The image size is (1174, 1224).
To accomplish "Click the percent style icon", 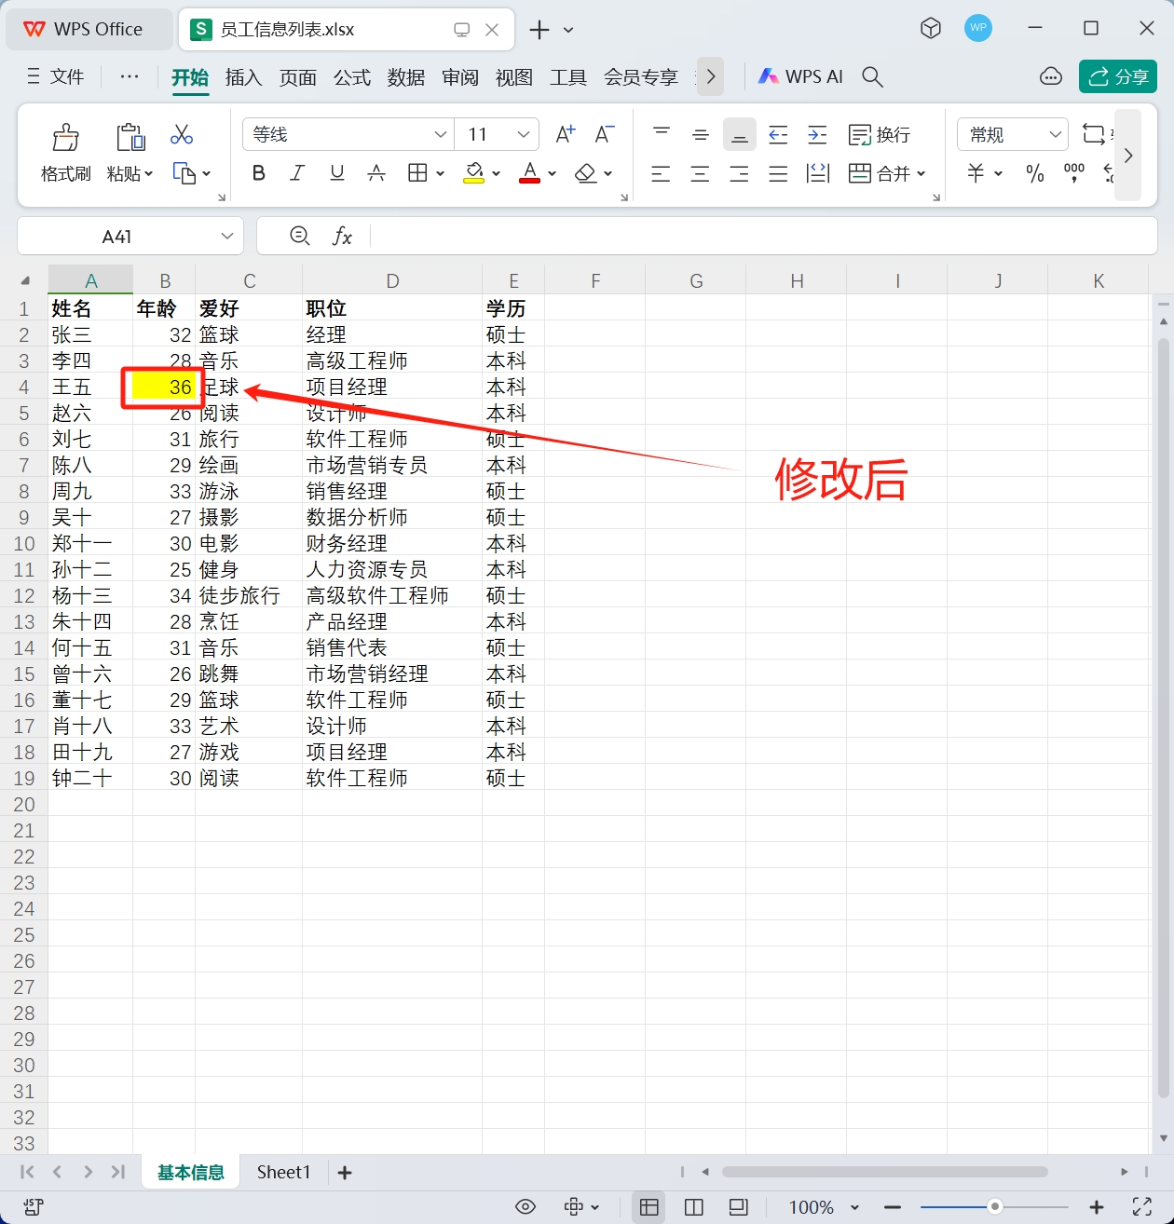I will [1034, 173].
